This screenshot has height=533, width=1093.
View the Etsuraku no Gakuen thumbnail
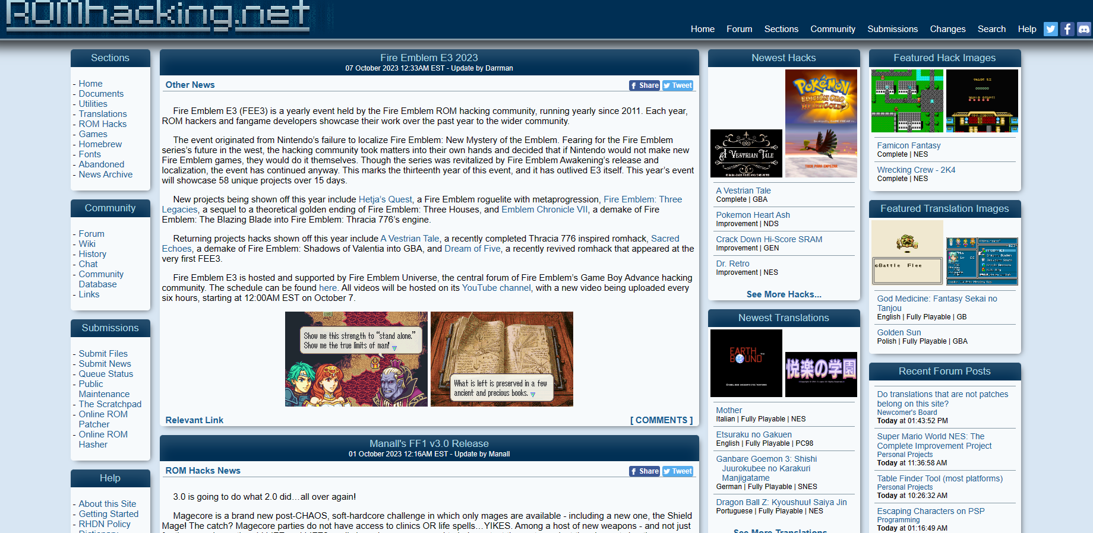821,375
